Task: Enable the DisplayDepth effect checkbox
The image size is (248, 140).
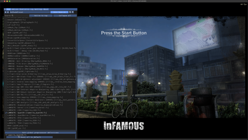Action: click(6, 22)
